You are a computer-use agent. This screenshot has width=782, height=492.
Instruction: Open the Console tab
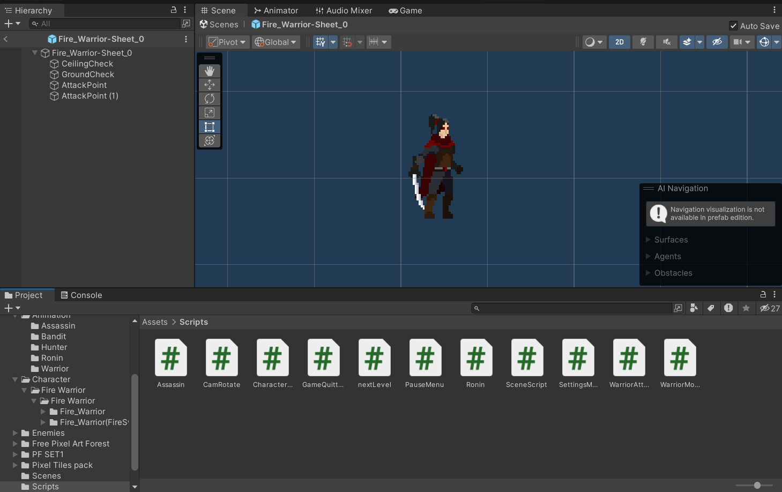pyautogui.click(x=81, y=295)
